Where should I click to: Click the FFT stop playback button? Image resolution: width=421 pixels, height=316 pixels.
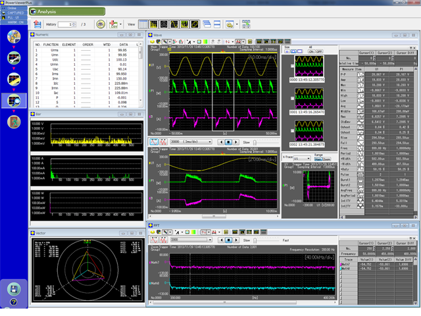(228, 240)
